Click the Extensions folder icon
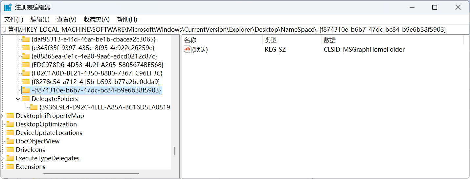The height and width of the screenshot is (179, 470). coord(10,167)
